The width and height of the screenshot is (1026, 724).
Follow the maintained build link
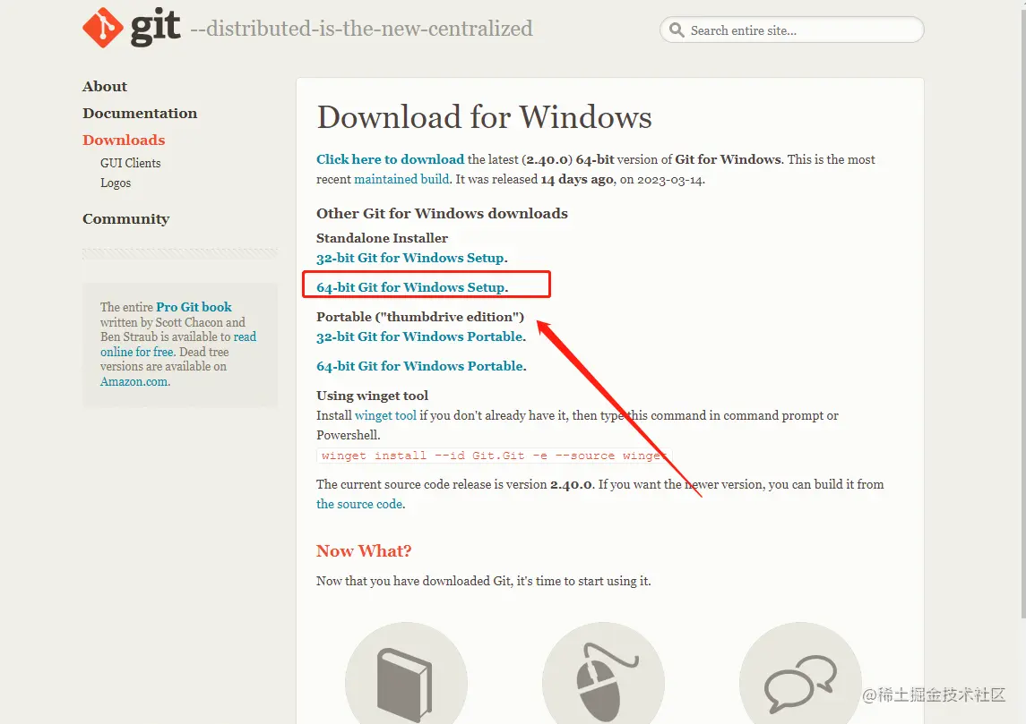(401, 179)
